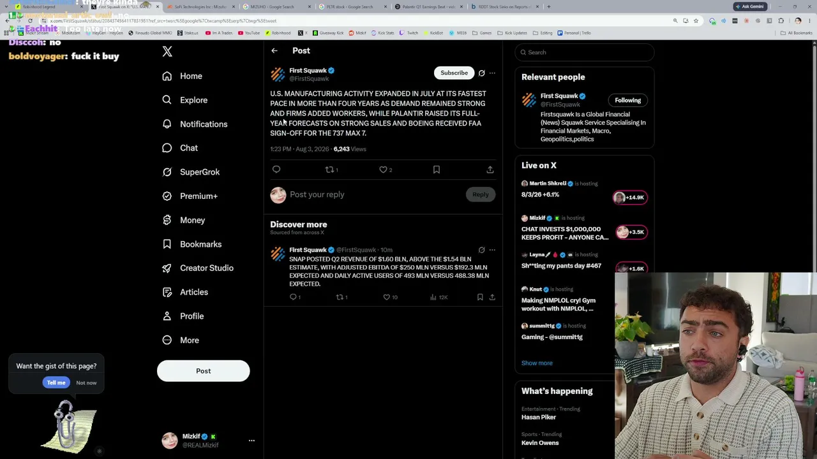Switch to PLTR stock Google Search tab
The image size is (817, 459).
coord(353,7)
